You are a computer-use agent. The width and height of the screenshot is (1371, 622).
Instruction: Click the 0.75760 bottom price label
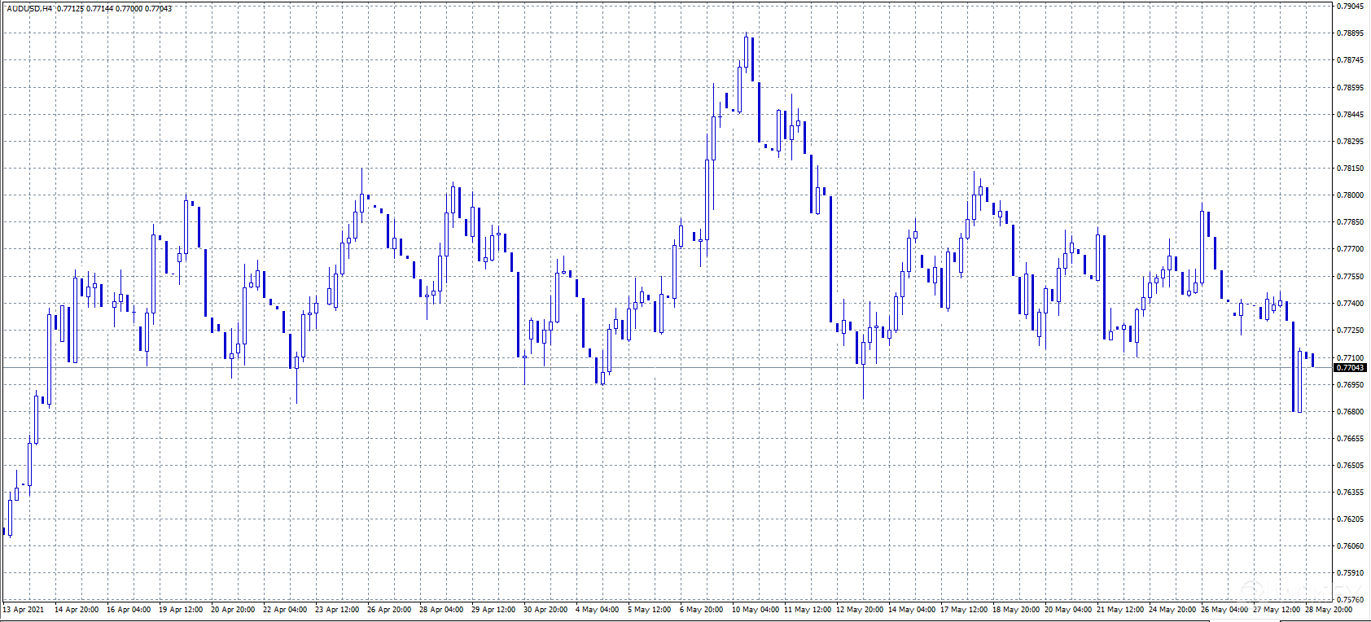pyautogui.click(x=1350, y=600)
